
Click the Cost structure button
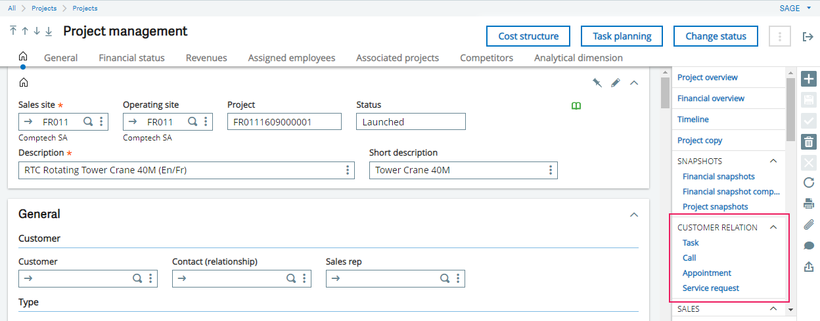click(x=528, y=36)
